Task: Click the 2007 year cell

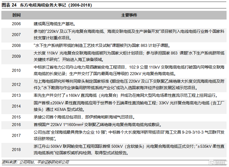Action: (x=16, y=35)
